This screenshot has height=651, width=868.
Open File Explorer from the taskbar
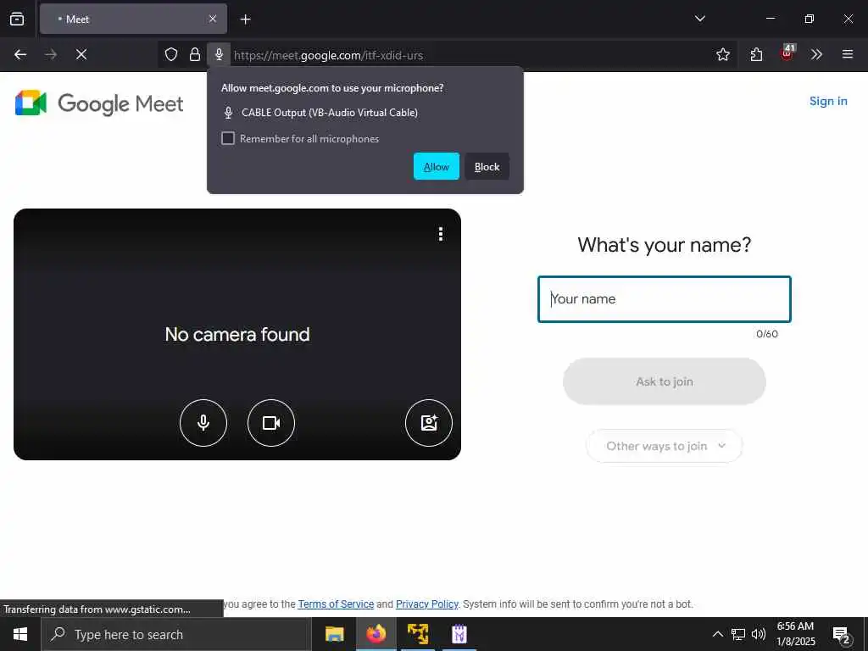(334, 634)
